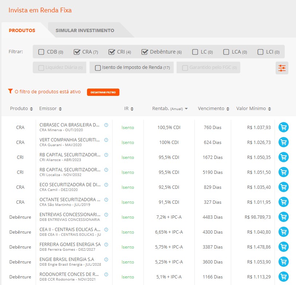Show info for Engie Brasil Energia
Viewport: 296px width, 285px height.
point(106,259)
